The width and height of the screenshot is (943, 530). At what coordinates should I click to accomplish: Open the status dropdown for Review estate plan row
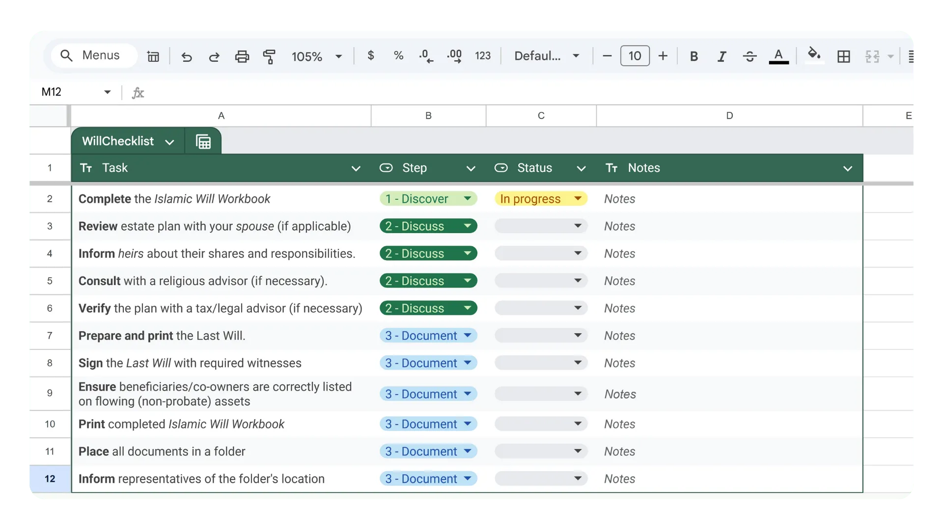click(x=541, y=226)
